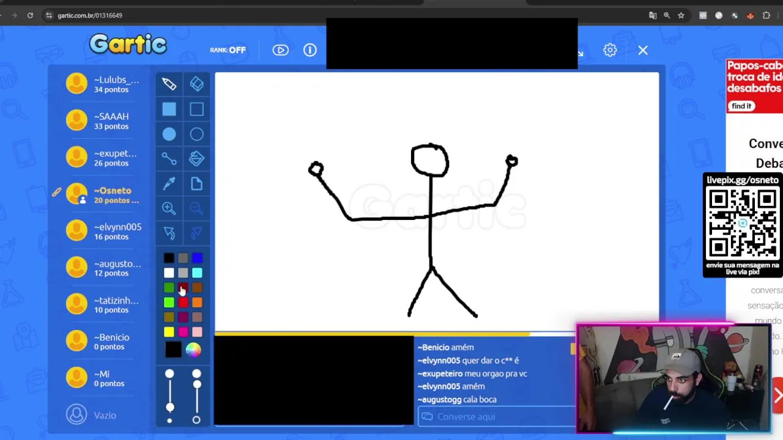Click the video play icon in header
This screenshot has width=783, height=440.
coord(281,50)
